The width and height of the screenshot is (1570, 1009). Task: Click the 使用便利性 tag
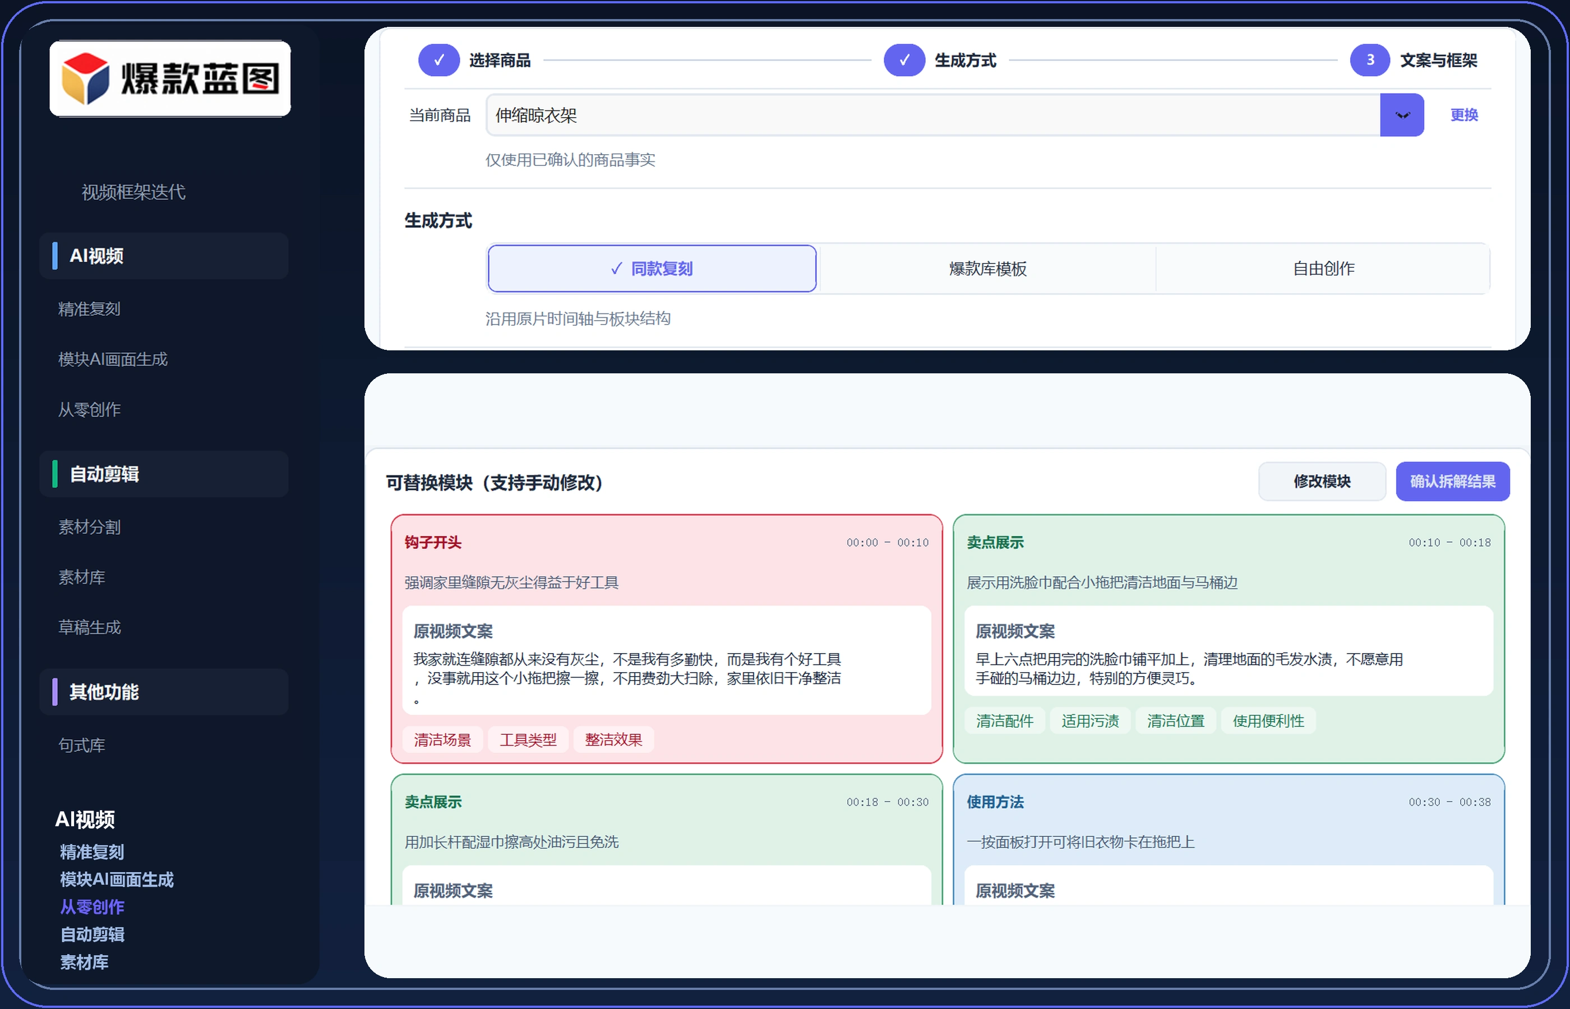coord(1268,721)
